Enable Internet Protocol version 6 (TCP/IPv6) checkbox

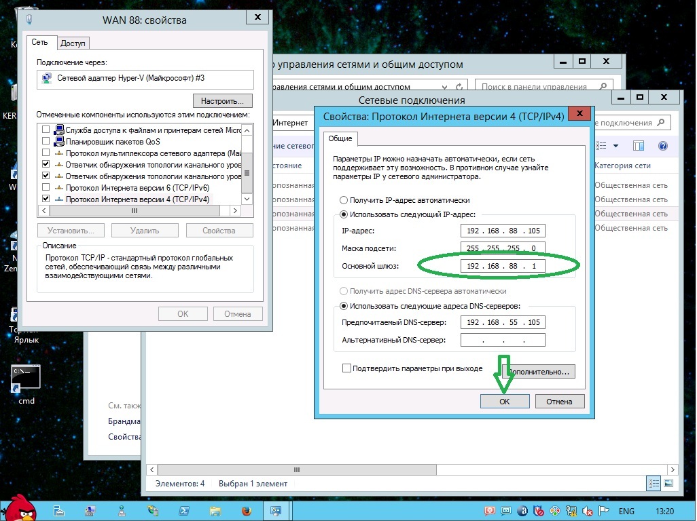(x=46, y=187)
